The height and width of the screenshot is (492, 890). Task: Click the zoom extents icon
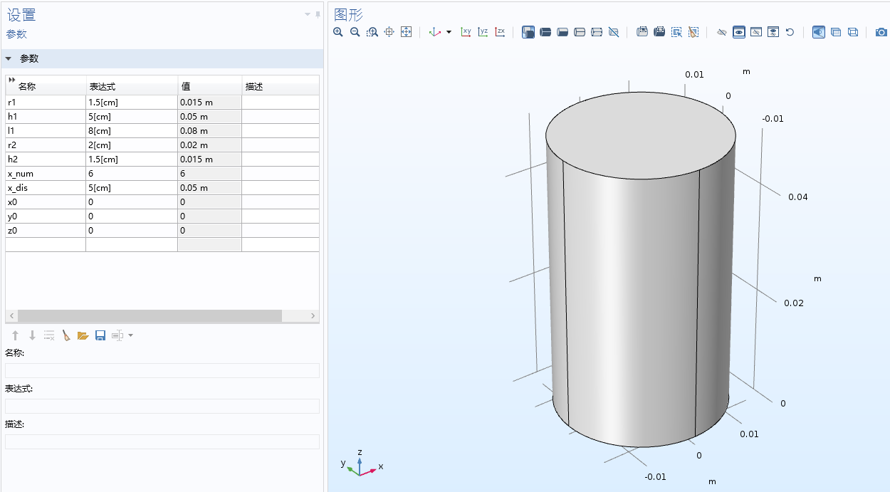click(x=406, y=32)
